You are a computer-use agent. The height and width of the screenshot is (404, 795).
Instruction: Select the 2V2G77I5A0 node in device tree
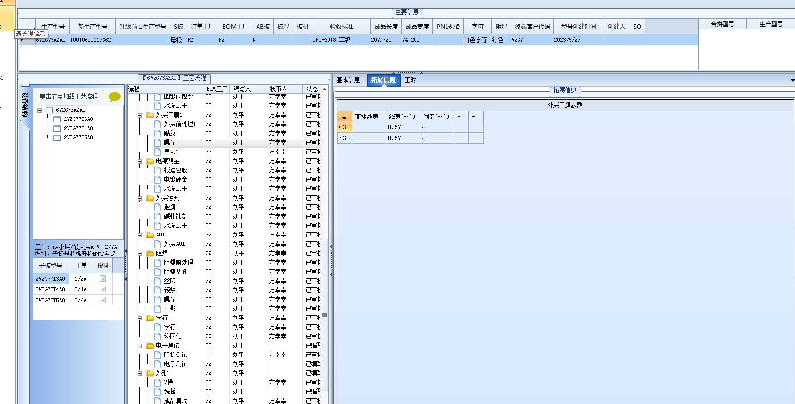point(78,138)
